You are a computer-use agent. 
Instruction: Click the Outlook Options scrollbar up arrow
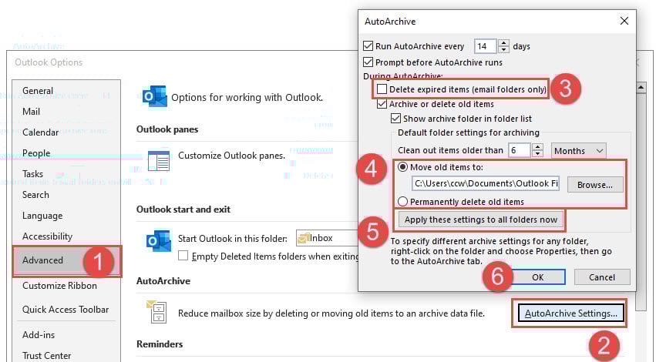point(641,87)
